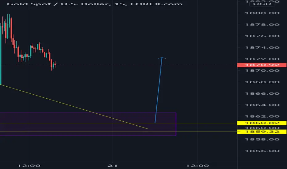287x169 pixels.
Task: Click the 1876.00 price axis label
Action: [x=262, y=36]
